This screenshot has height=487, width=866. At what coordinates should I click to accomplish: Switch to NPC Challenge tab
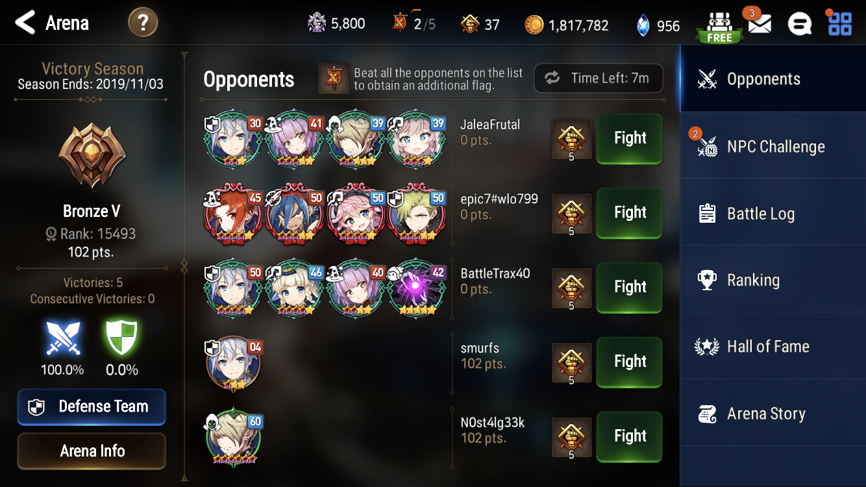(773, 146)
